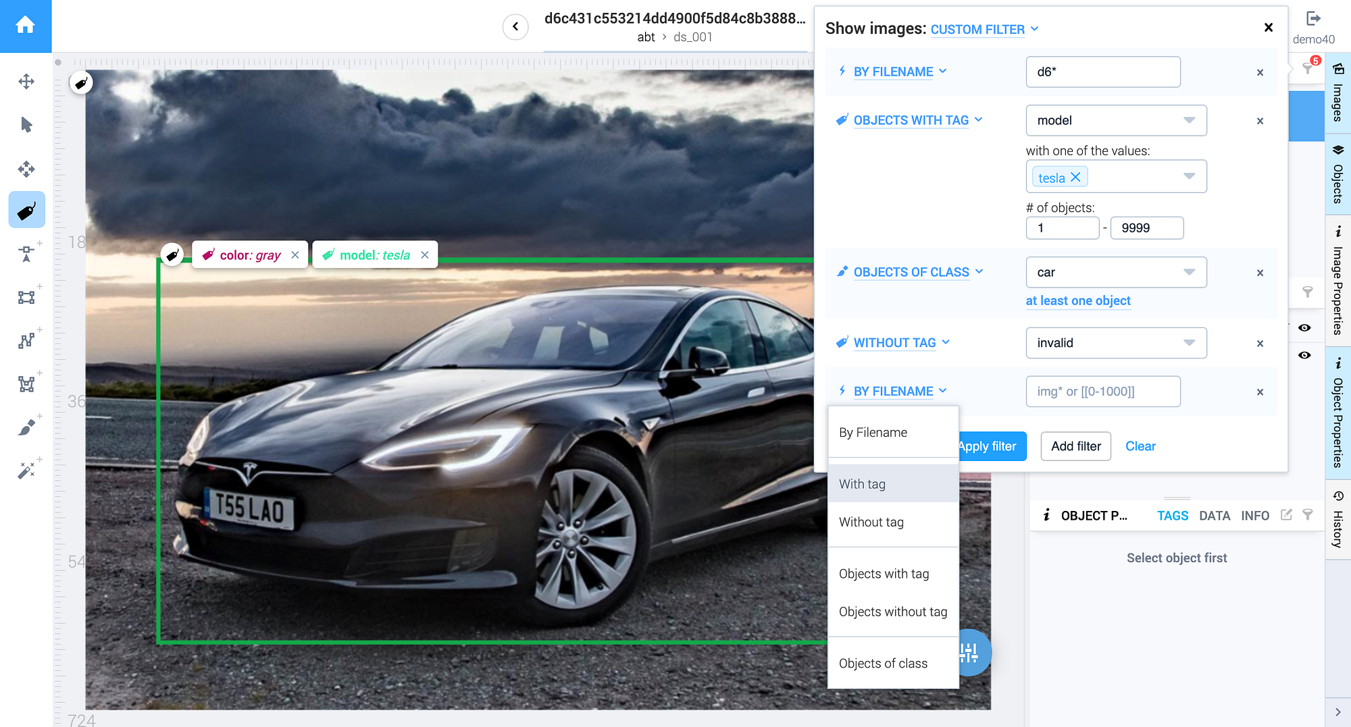Image resolution: width=1351 pixels, height=727 pixels.
Task: Clear all filters via the Clear link
Action: 1140,446
